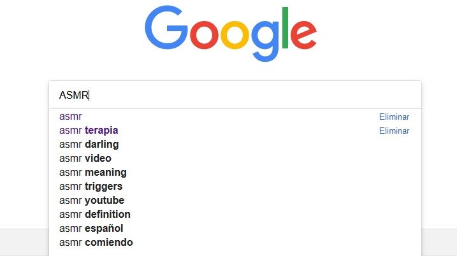Click Eliminar beside the "asmr" suggestion
This screenshot has width=457, height=256.
click(394, 117)
